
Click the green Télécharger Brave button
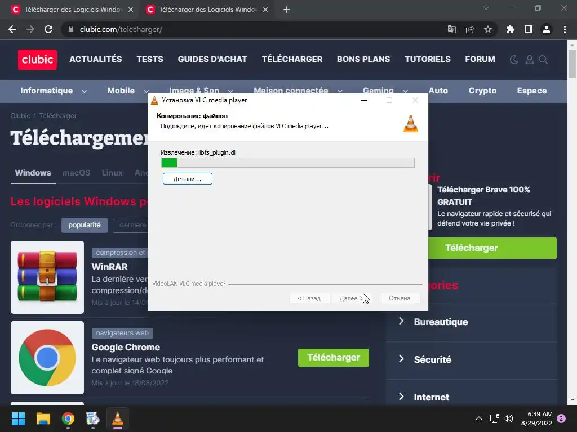pyautogui.click(x=492, y=248)
